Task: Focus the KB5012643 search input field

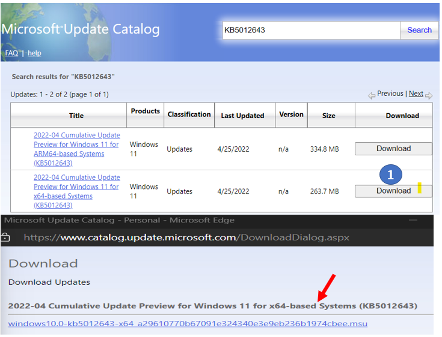Action: [x=312, y=30]
